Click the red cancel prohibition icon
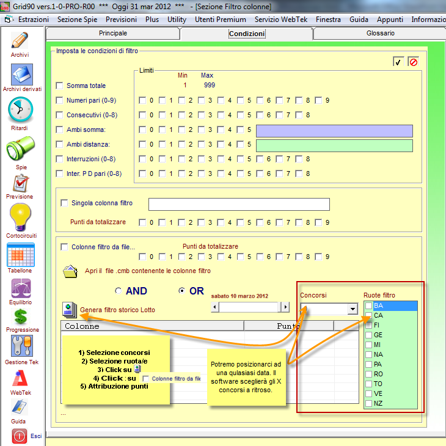 click(x=413, y=62)
